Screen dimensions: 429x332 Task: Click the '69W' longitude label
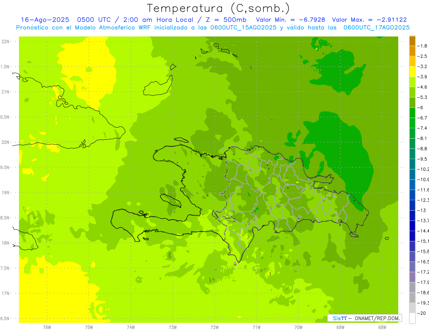click(x=340, y=327)
